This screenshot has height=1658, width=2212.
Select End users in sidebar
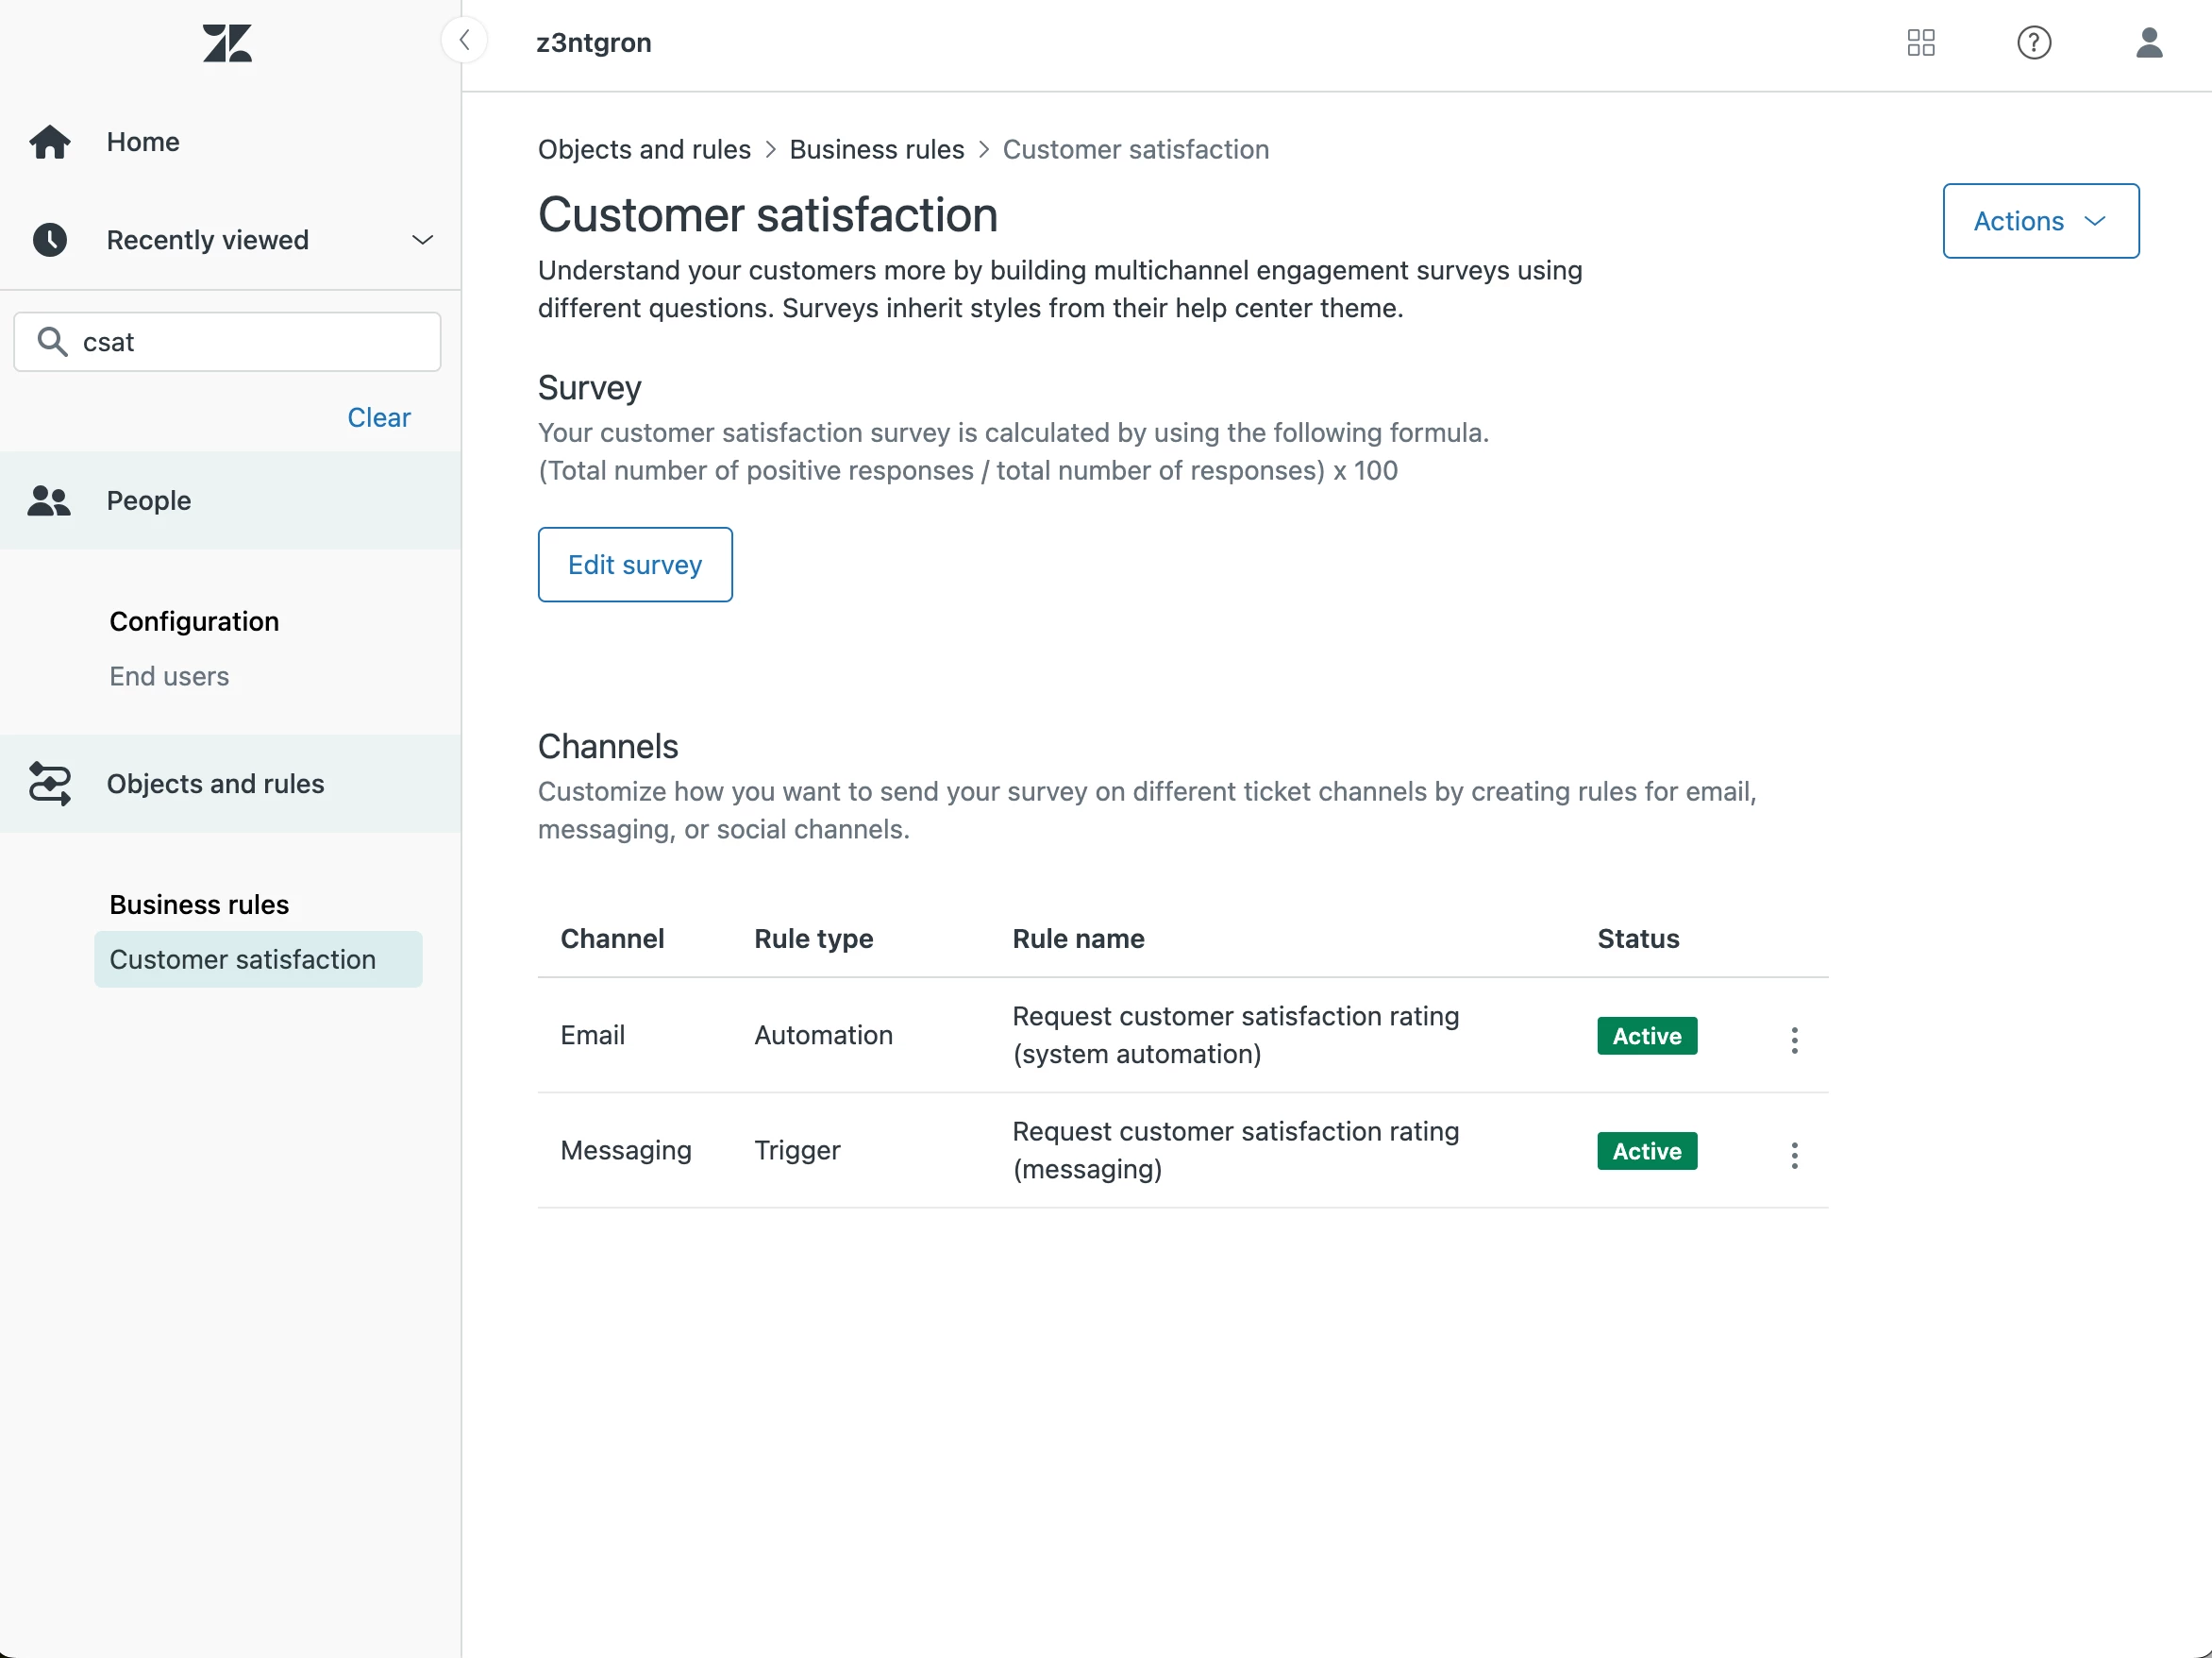tap(169, 676)
